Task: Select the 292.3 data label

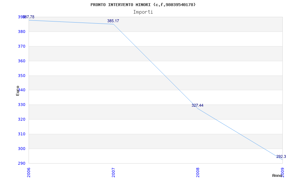Action: tap(281, 156)
